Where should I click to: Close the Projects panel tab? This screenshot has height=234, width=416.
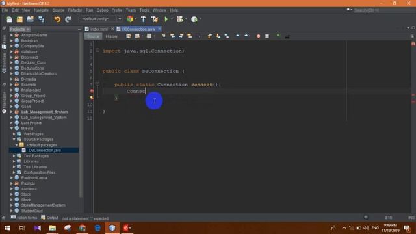pyautogui.click(x=28, y=29)
